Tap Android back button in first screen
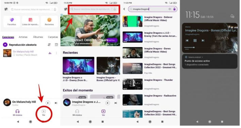The width and height of the screenshot is (241, 128). tap(18, 122)
